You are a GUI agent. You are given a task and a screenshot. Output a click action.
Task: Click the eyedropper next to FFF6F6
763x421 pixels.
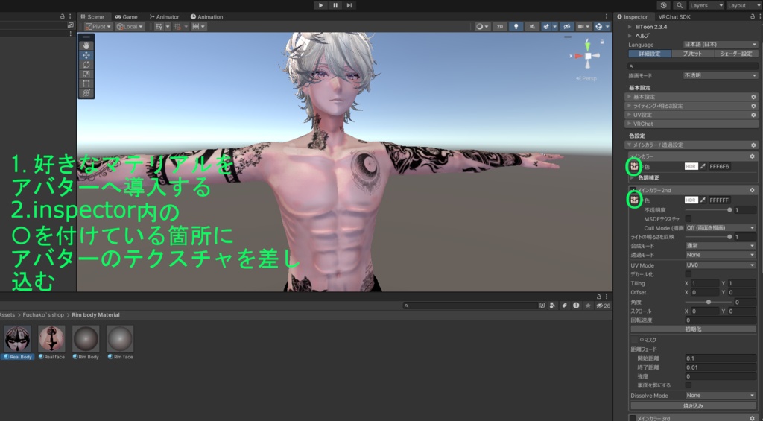coord(703,166)
